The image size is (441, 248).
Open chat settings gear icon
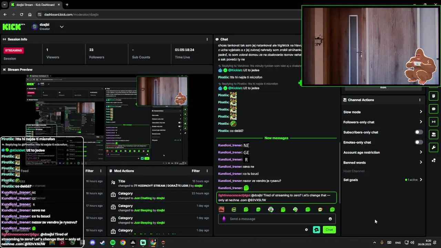(306, 230)
